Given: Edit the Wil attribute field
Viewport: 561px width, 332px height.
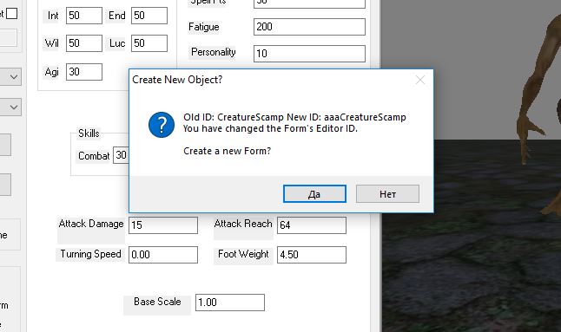Looking at the screenshot, I should click(84, 43).
